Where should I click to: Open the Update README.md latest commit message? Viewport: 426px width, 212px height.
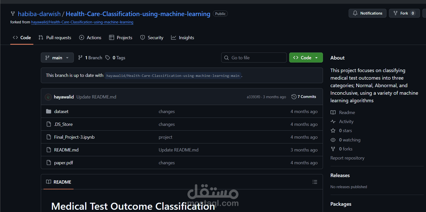[96, 97]
